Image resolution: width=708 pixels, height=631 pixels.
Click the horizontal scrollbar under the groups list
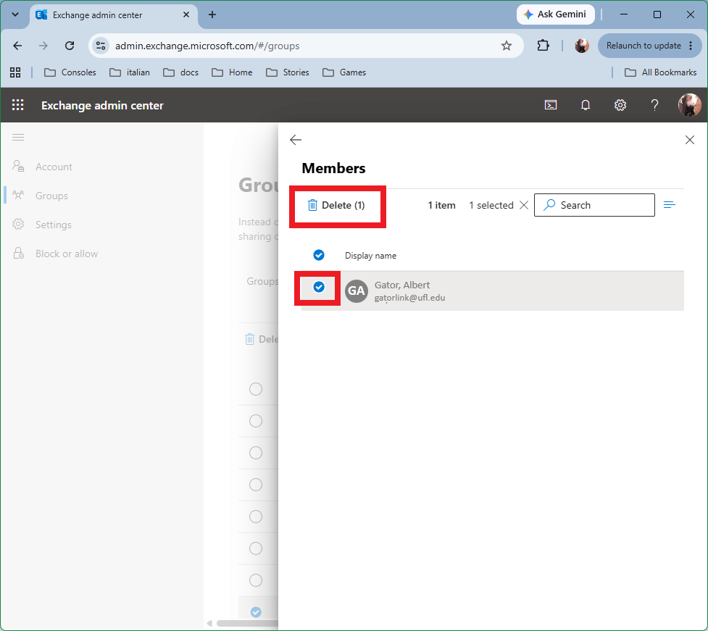pos(247,623)
